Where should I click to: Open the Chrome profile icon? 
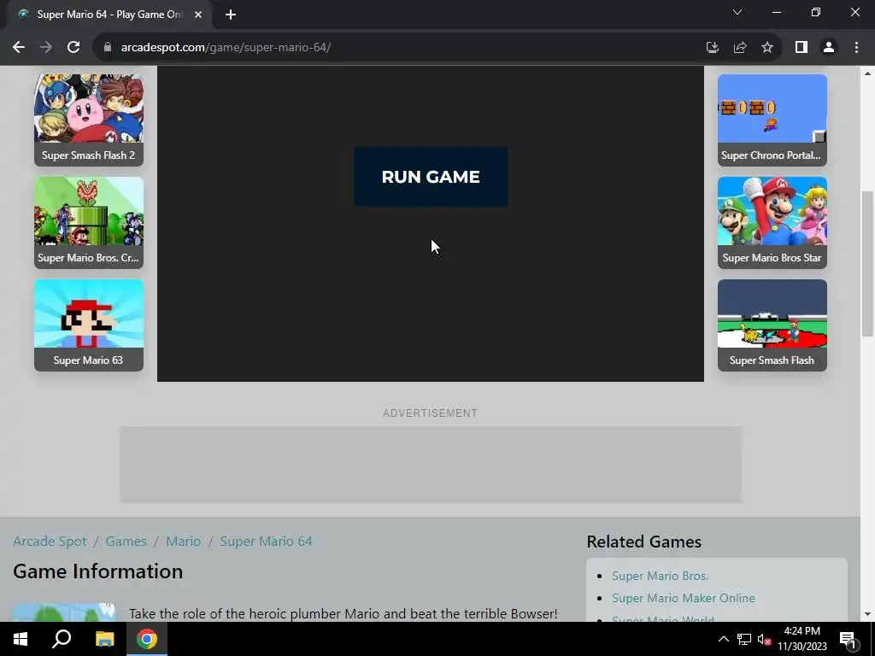pos(829,48)
